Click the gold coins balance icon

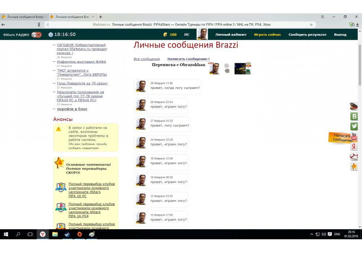165,35
